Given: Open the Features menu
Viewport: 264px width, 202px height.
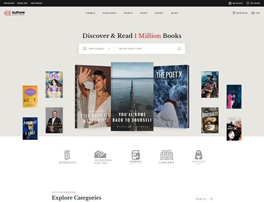Looking at the screenshot, I should pyautogui.click(x=110, y=13).
